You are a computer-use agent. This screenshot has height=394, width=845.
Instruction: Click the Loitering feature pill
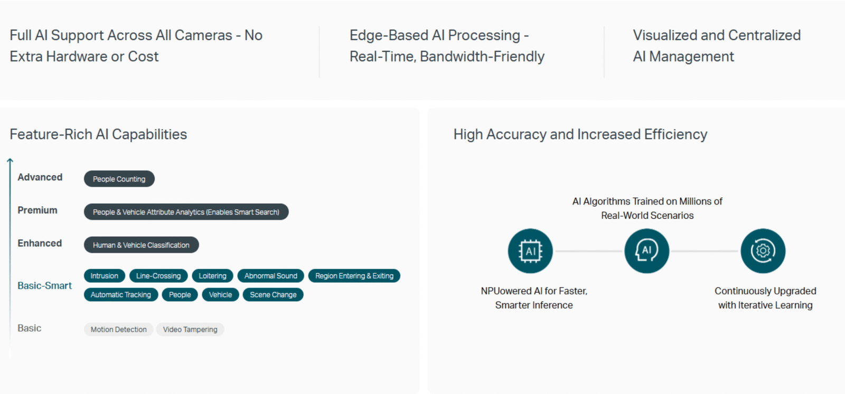tap(212, 276)
